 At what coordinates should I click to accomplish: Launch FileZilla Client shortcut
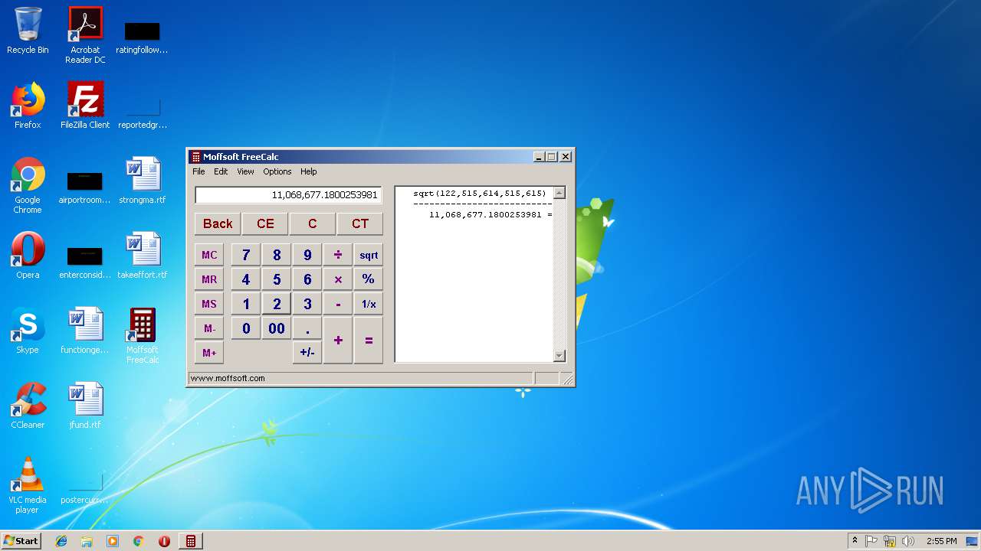tap(85, 106)
